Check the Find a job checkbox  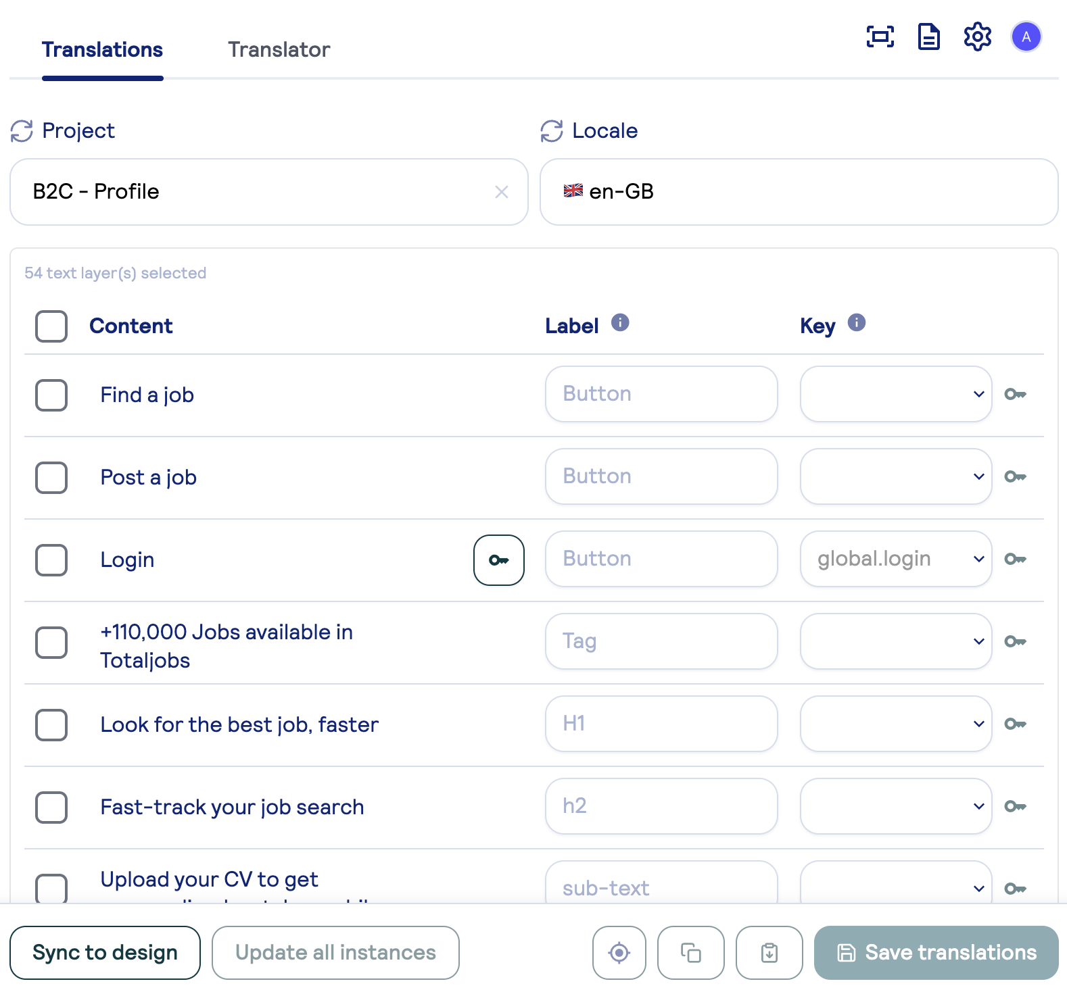click(x=51, y=395)
